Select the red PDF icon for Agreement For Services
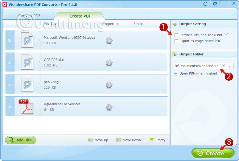Viewport: 239px width, 161px height. (x=26, y=107)
